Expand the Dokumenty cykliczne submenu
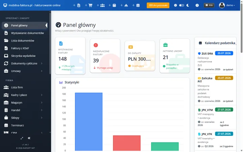The image size is (243, 152). (x=42, y=63)
